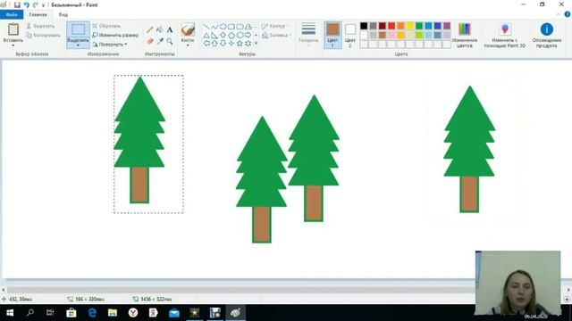
Task: Pick the yellow color swatch
Action: pos(410,26)
